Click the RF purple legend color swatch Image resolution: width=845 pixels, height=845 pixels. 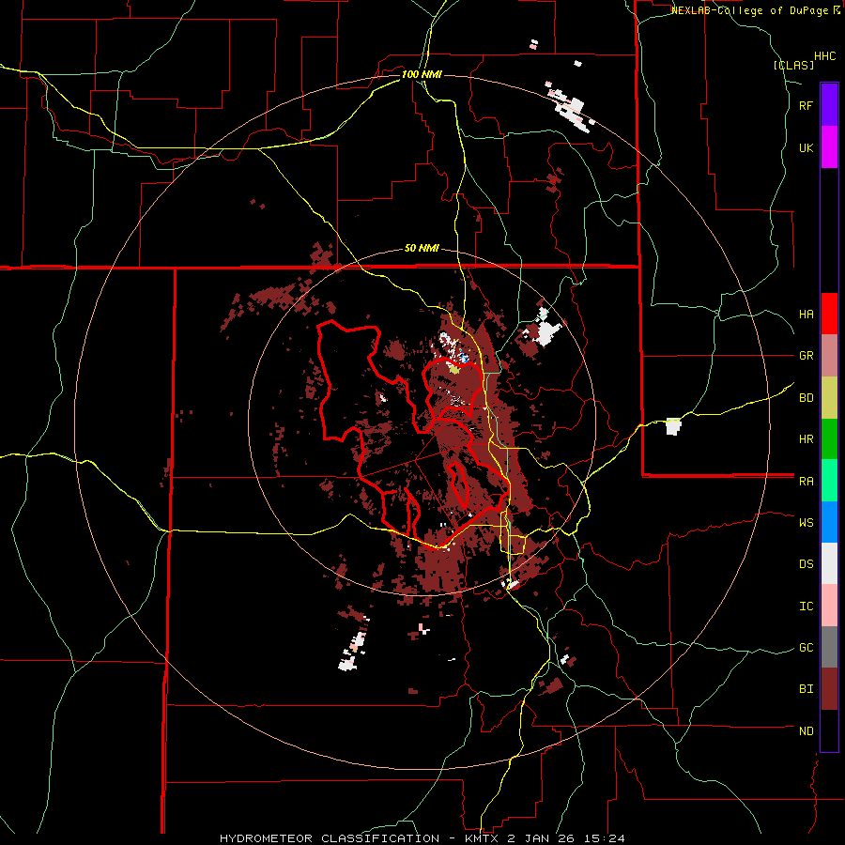[829, 105]
